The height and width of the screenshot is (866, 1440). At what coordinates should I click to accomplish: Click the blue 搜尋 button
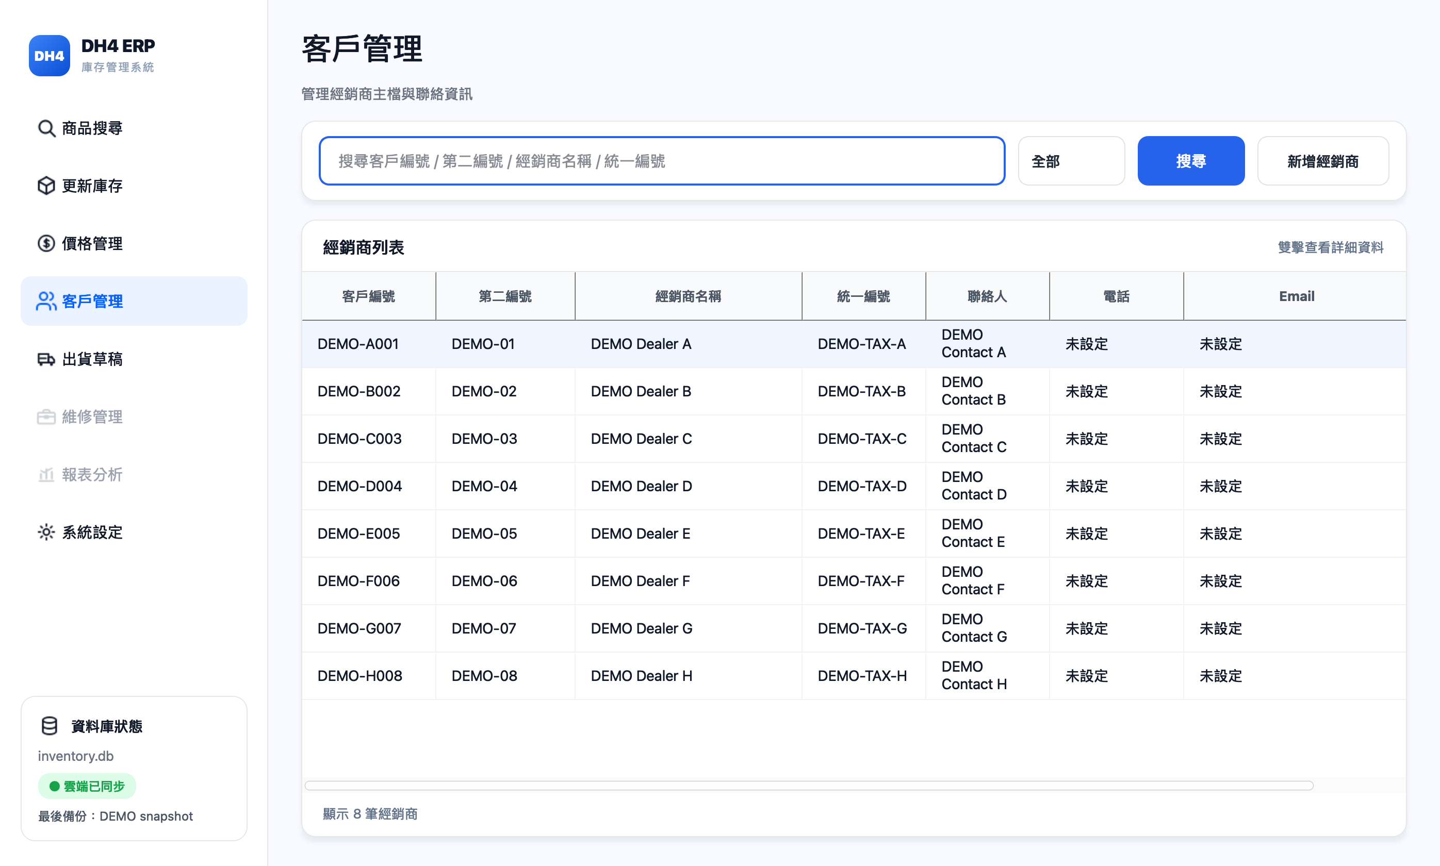[1191, 161]
